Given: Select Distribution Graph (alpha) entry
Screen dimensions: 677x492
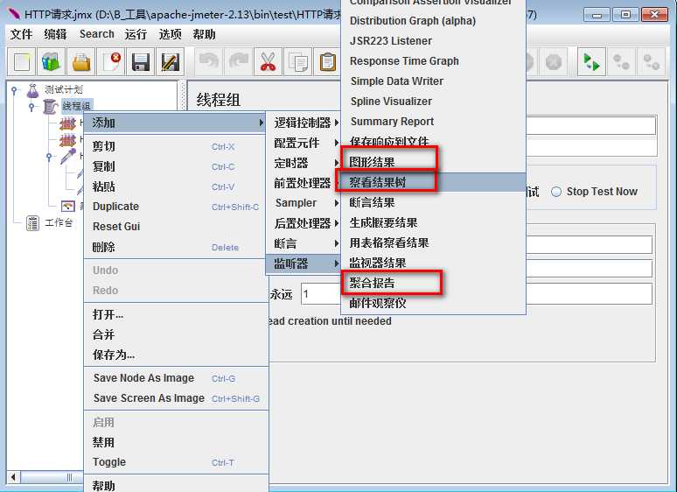Looking at the screenshot, I should coord(434,21).
